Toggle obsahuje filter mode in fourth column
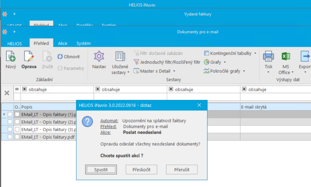The width and height of the screenshot is (311, 187). click(244, 89)
